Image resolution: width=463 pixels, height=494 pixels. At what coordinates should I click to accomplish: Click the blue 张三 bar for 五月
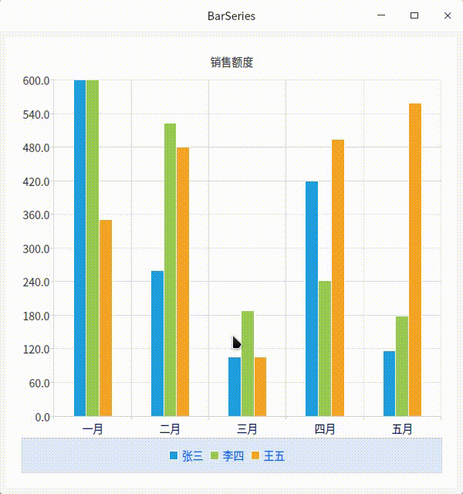tap(389, 384)
